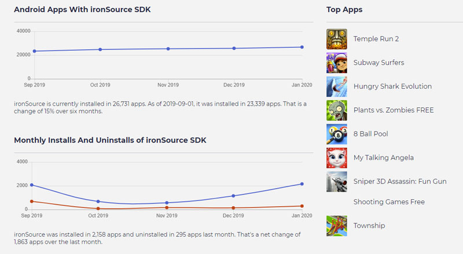Image resolution: width=463 pixels, height=254 pixels.
Task: Select the Township link
Action: pos(369,226)
